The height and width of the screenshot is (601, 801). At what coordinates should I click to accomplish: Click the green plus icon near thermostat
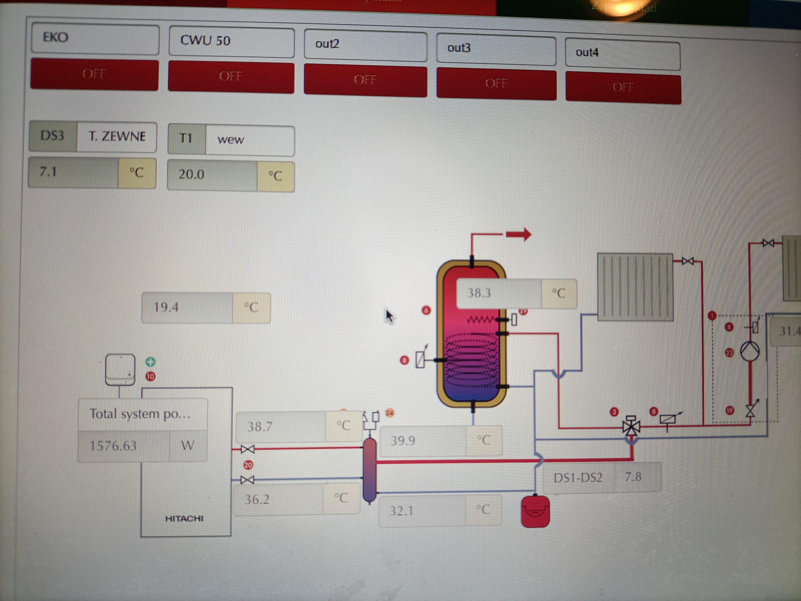coord(150,362)
